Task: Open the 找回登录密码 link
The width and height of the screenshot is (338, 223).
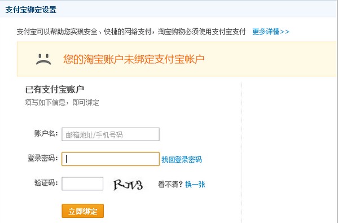Action: [182, 160]
